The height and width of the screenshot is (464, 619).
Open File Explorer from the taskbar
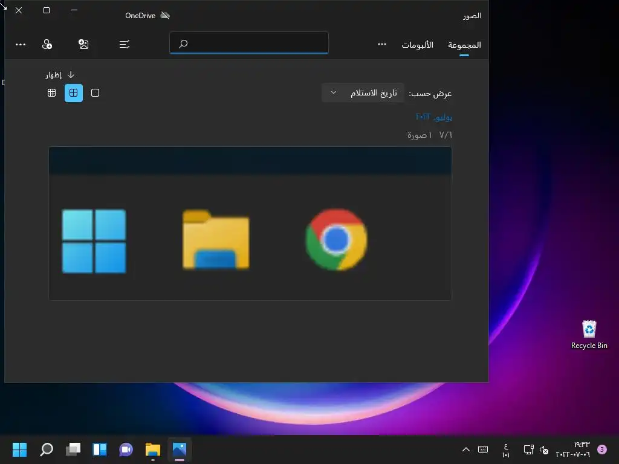153,449
